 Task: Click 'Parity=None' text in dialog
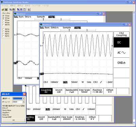pyautogui.click(x=7, y=110)
